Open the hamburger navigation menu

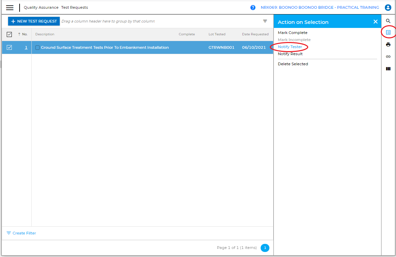[x=10, y=7]
